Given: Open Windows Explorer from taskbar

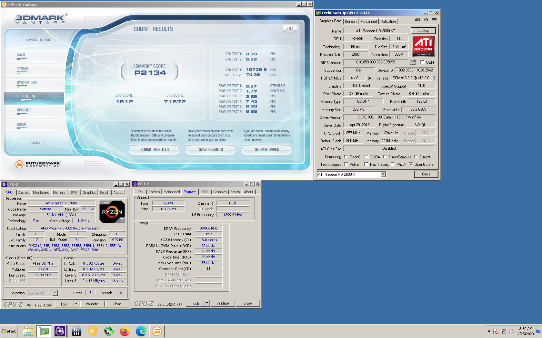Looking at the screenshot, I should (28, 331).
